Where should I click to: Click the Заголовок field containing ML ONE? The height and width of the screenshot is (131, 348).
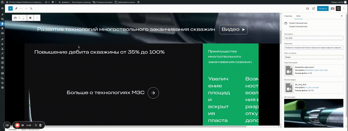[314, 38]
